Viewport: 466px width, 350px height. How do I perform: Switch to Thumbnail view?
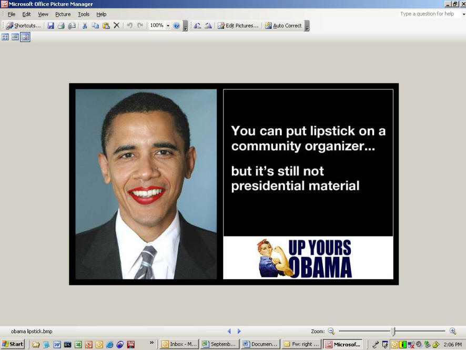pyautogui.click(x=5, y=37)
